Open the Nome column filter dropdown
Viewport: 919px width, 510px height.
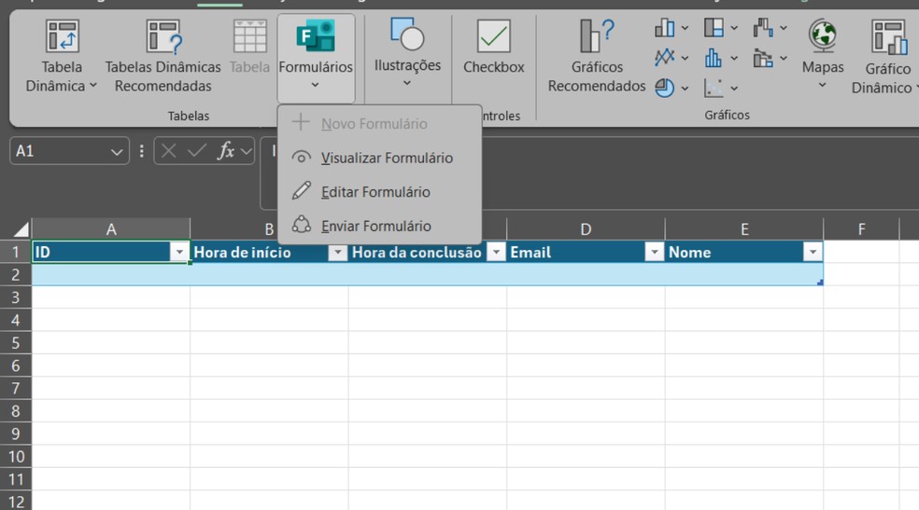pyautogui.click(x=813, y=252)
